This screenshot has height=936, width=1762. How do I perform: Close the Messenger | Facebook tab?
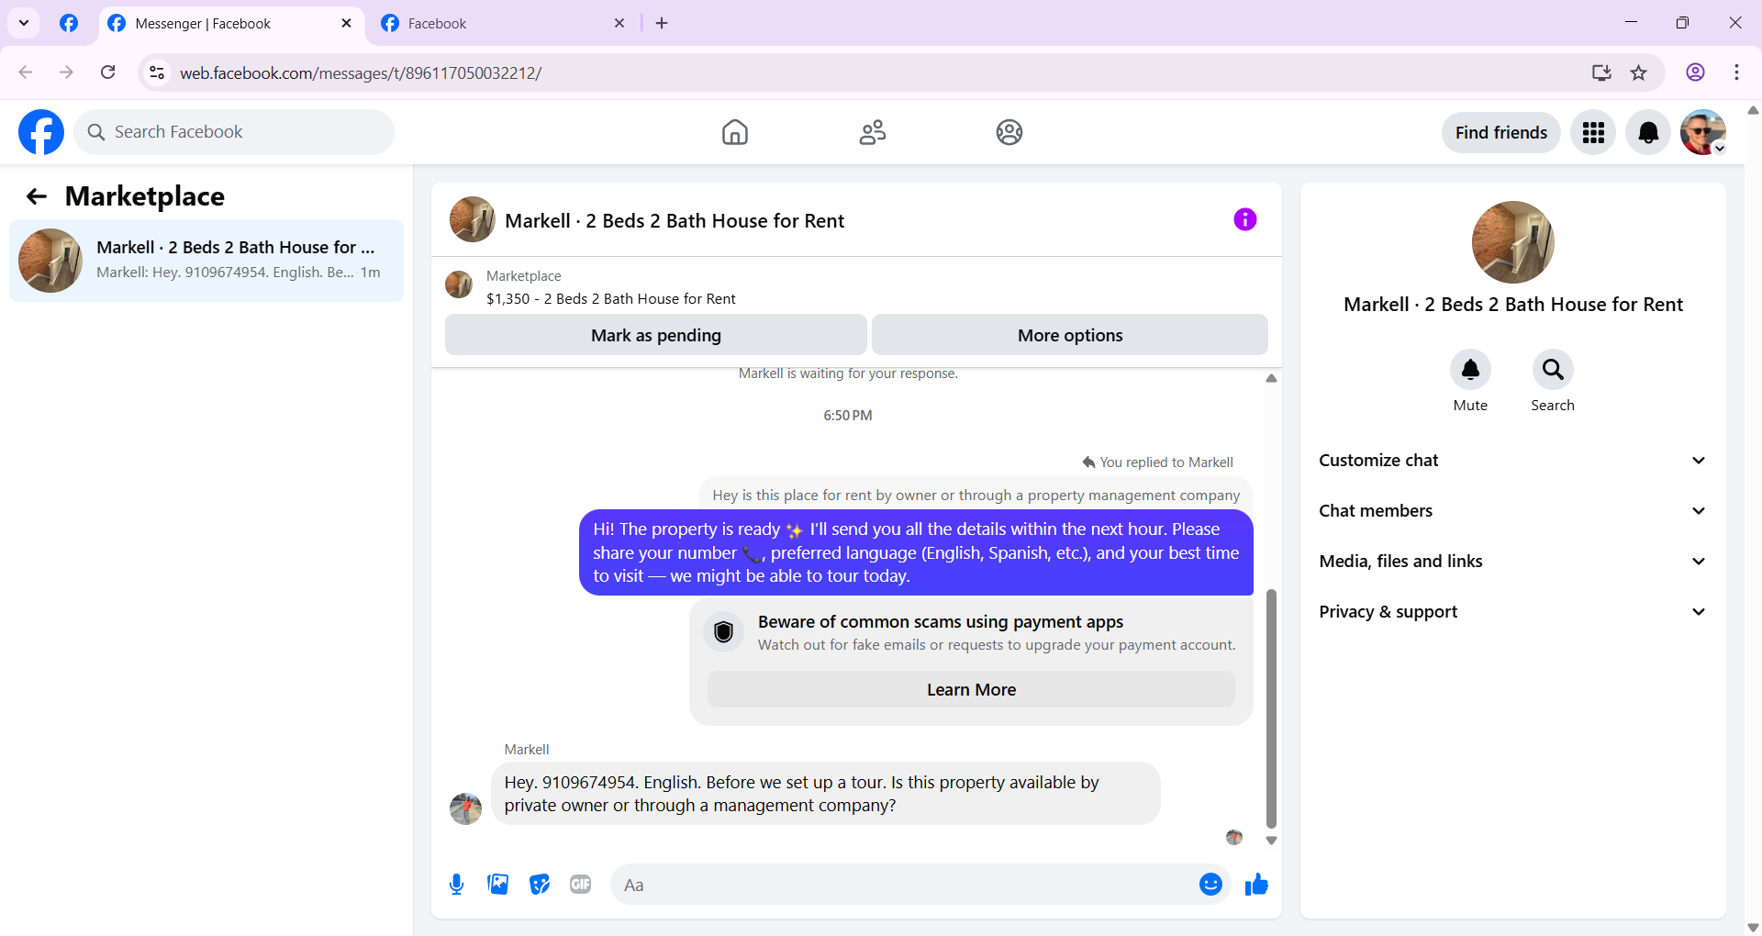pyautogui.click(x=346, y=23)
